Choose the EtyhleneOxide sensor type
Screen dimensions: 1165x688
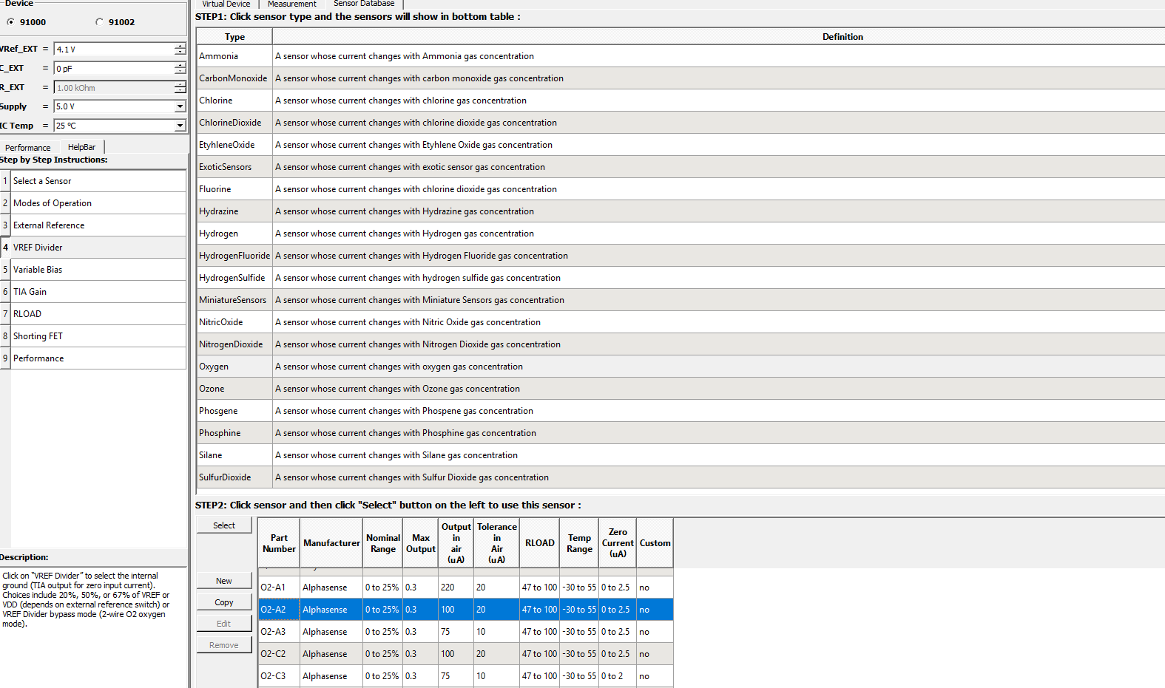pyautogui.click(x=234, y=145)
